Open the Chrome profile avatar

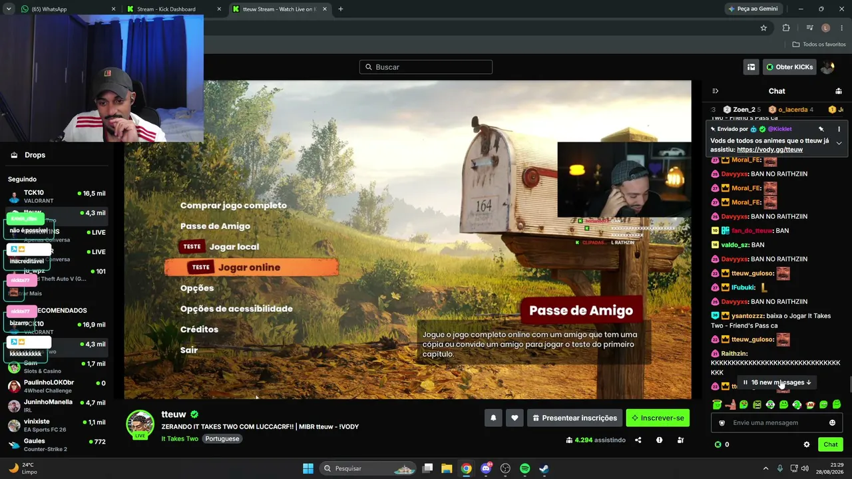pyautogui.click(x=825, y=28)
